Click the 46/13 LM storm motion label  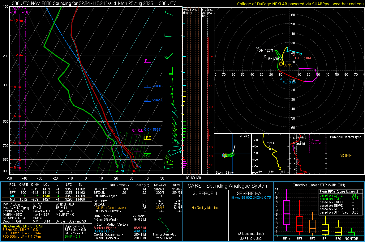(x=289, y=83)
